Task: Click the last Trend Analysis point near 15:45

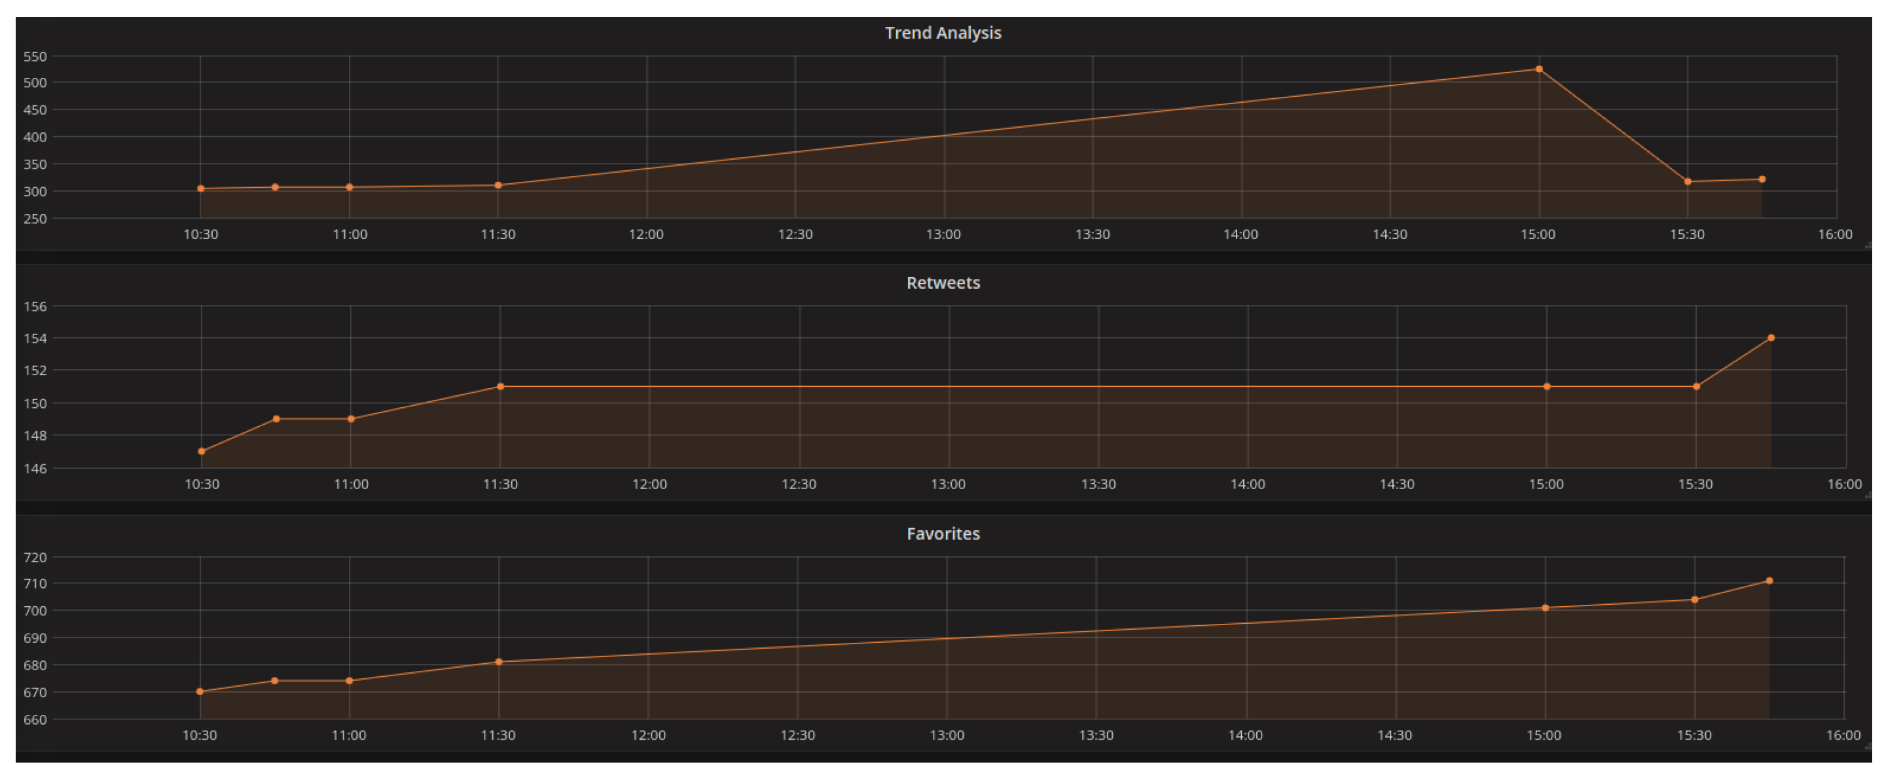Action: click(1762, 179)
